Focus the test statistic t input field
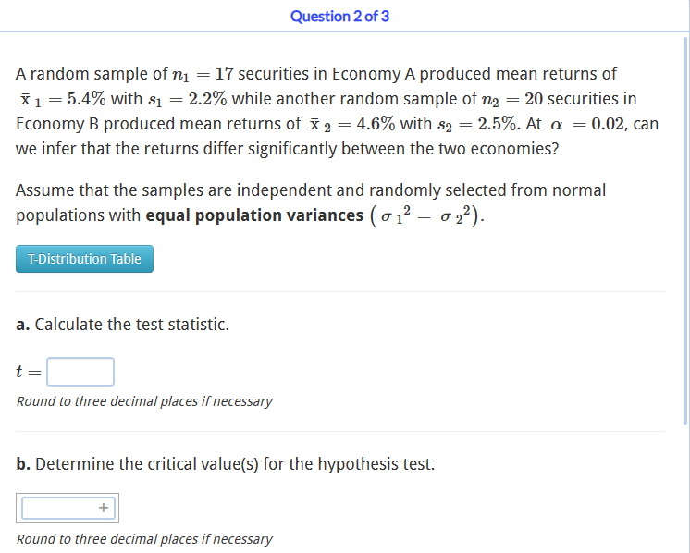 pos(80,372)
